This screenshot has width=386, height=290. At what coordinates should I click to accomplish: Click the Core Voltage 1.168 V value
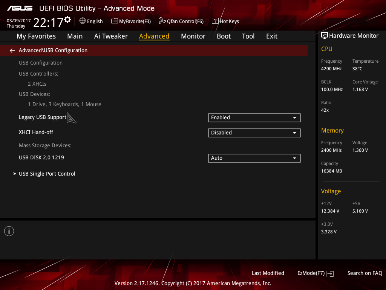[360, 89]
